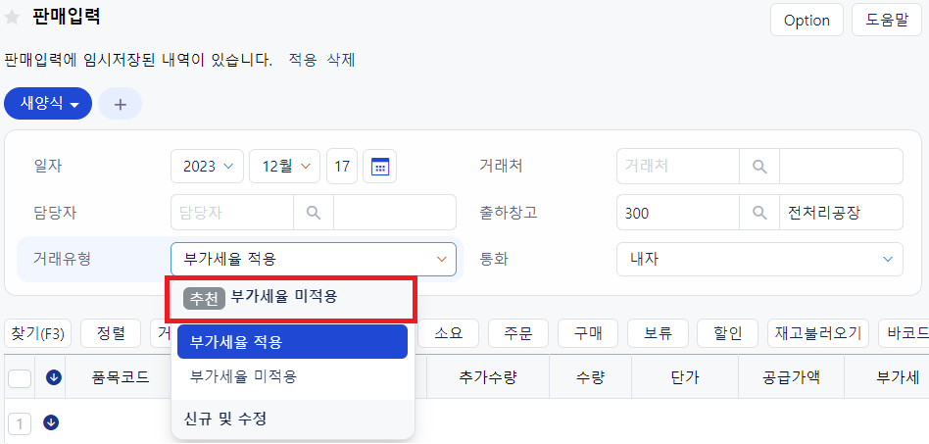This screenshot has height=444, width=929.
Task: Tick the header select-all checkbox
Action: pyautogui.click(x=20, y=377)
